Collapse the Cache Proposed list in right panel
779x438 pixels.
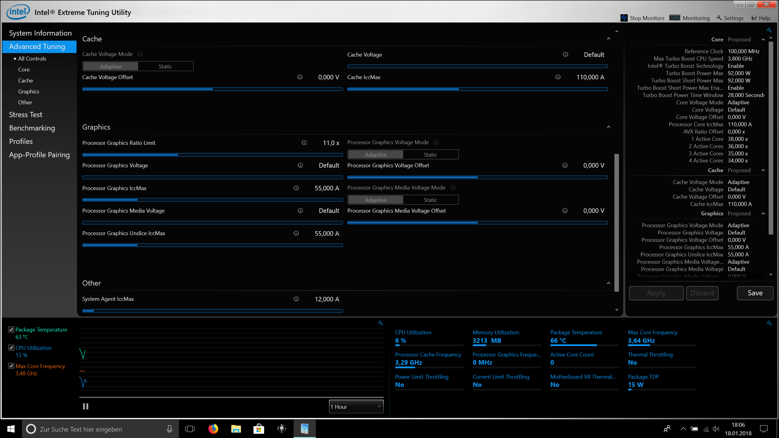(x=763, y=170)
